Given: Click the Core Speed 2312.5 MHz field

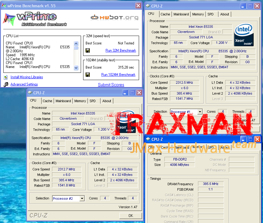Looking at the screenshot, I should pos(184,82).
